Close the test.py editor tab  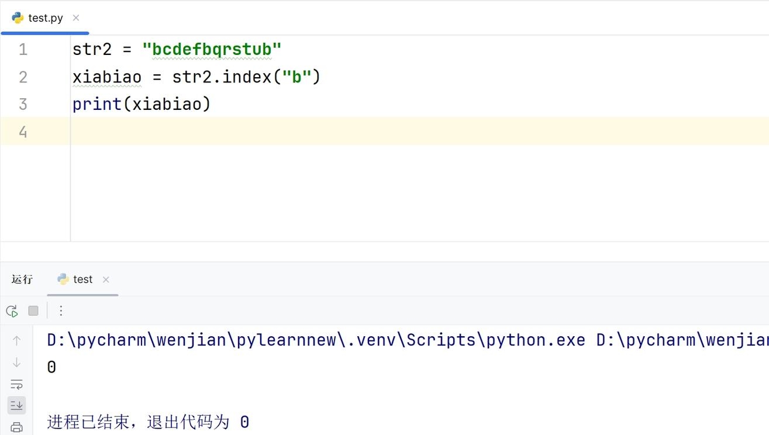76,18
